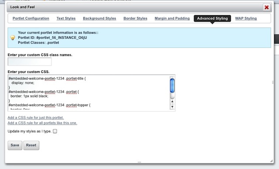Select the Margin and Padding tab

[172, 18]
